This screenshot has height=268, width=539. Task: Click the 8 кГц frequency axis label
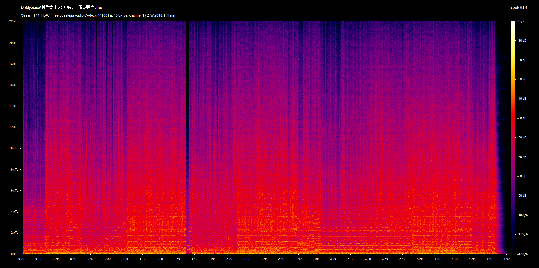coord(15,169)
